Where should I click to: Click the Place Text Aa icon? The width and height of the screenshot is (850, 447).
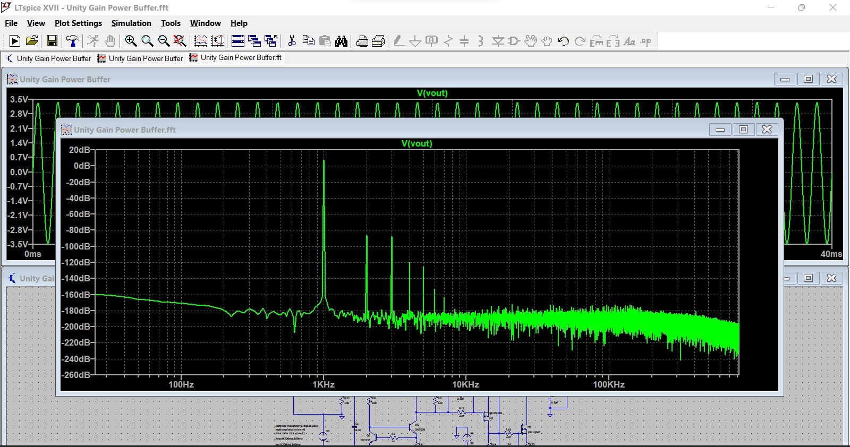(630, 41)
